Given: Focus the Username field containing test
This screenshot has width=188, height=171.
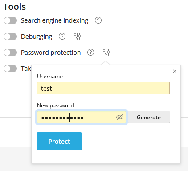Looking at the screenshot, I should point(103,88).
